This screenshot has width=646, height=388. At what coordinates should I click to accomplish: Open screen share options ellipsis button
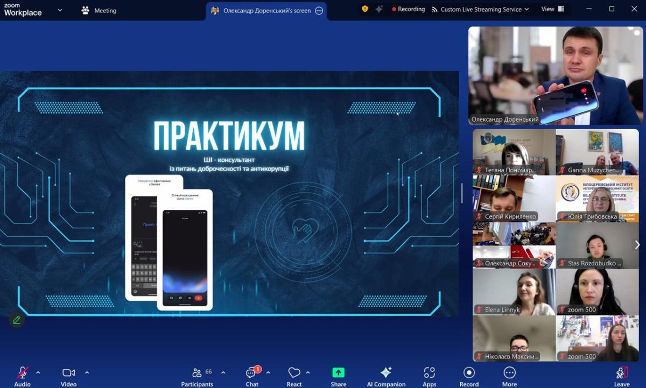tap(319, 11)
